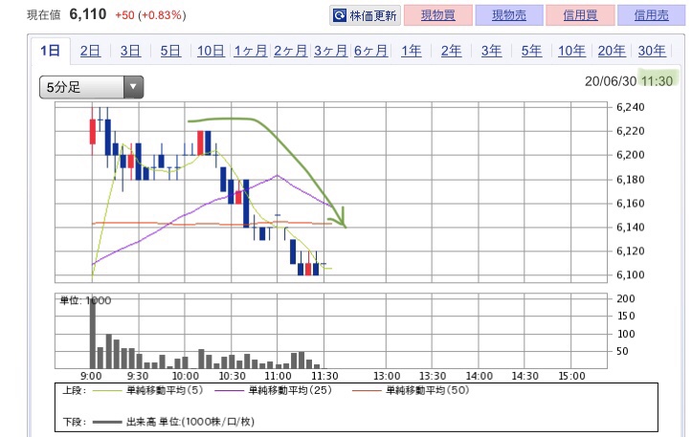
Task: Show the 3年 chart period
Action: click(x=492, y=51)
